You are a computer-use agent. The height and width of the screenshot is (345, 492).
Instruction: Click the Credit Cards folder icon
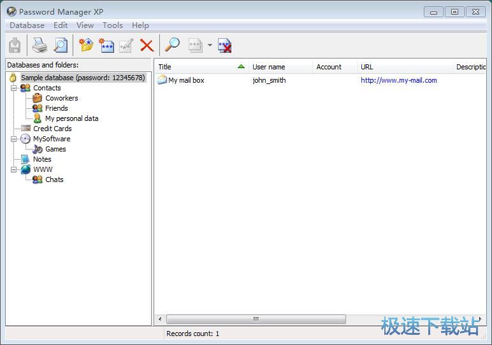point(25,128)
